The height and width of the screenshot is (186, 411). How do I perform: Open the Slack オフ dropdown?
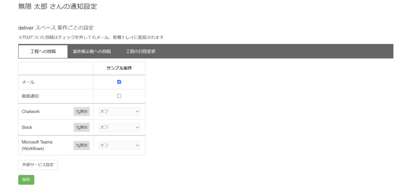(x=119, y=127)
